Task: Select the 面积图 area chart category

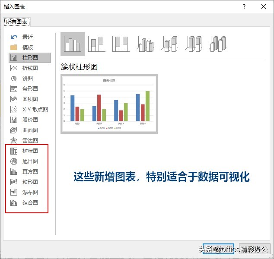Action: tap(29, 99)
